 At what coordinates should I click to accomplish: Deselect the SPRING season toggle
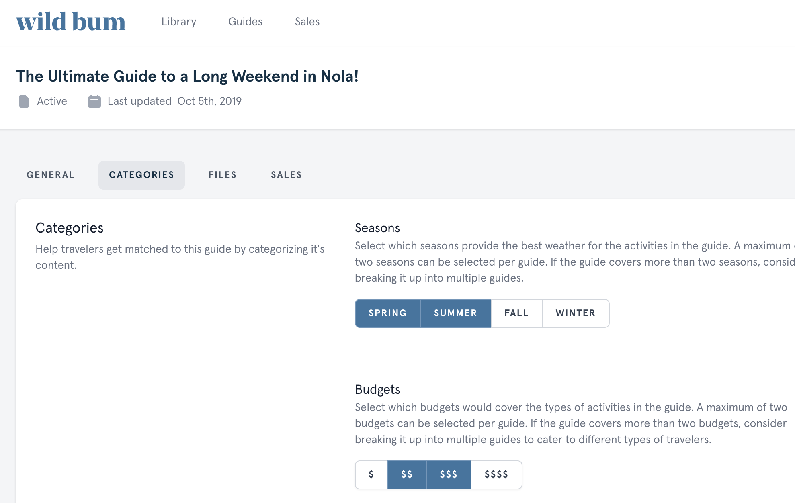(387, 313)
